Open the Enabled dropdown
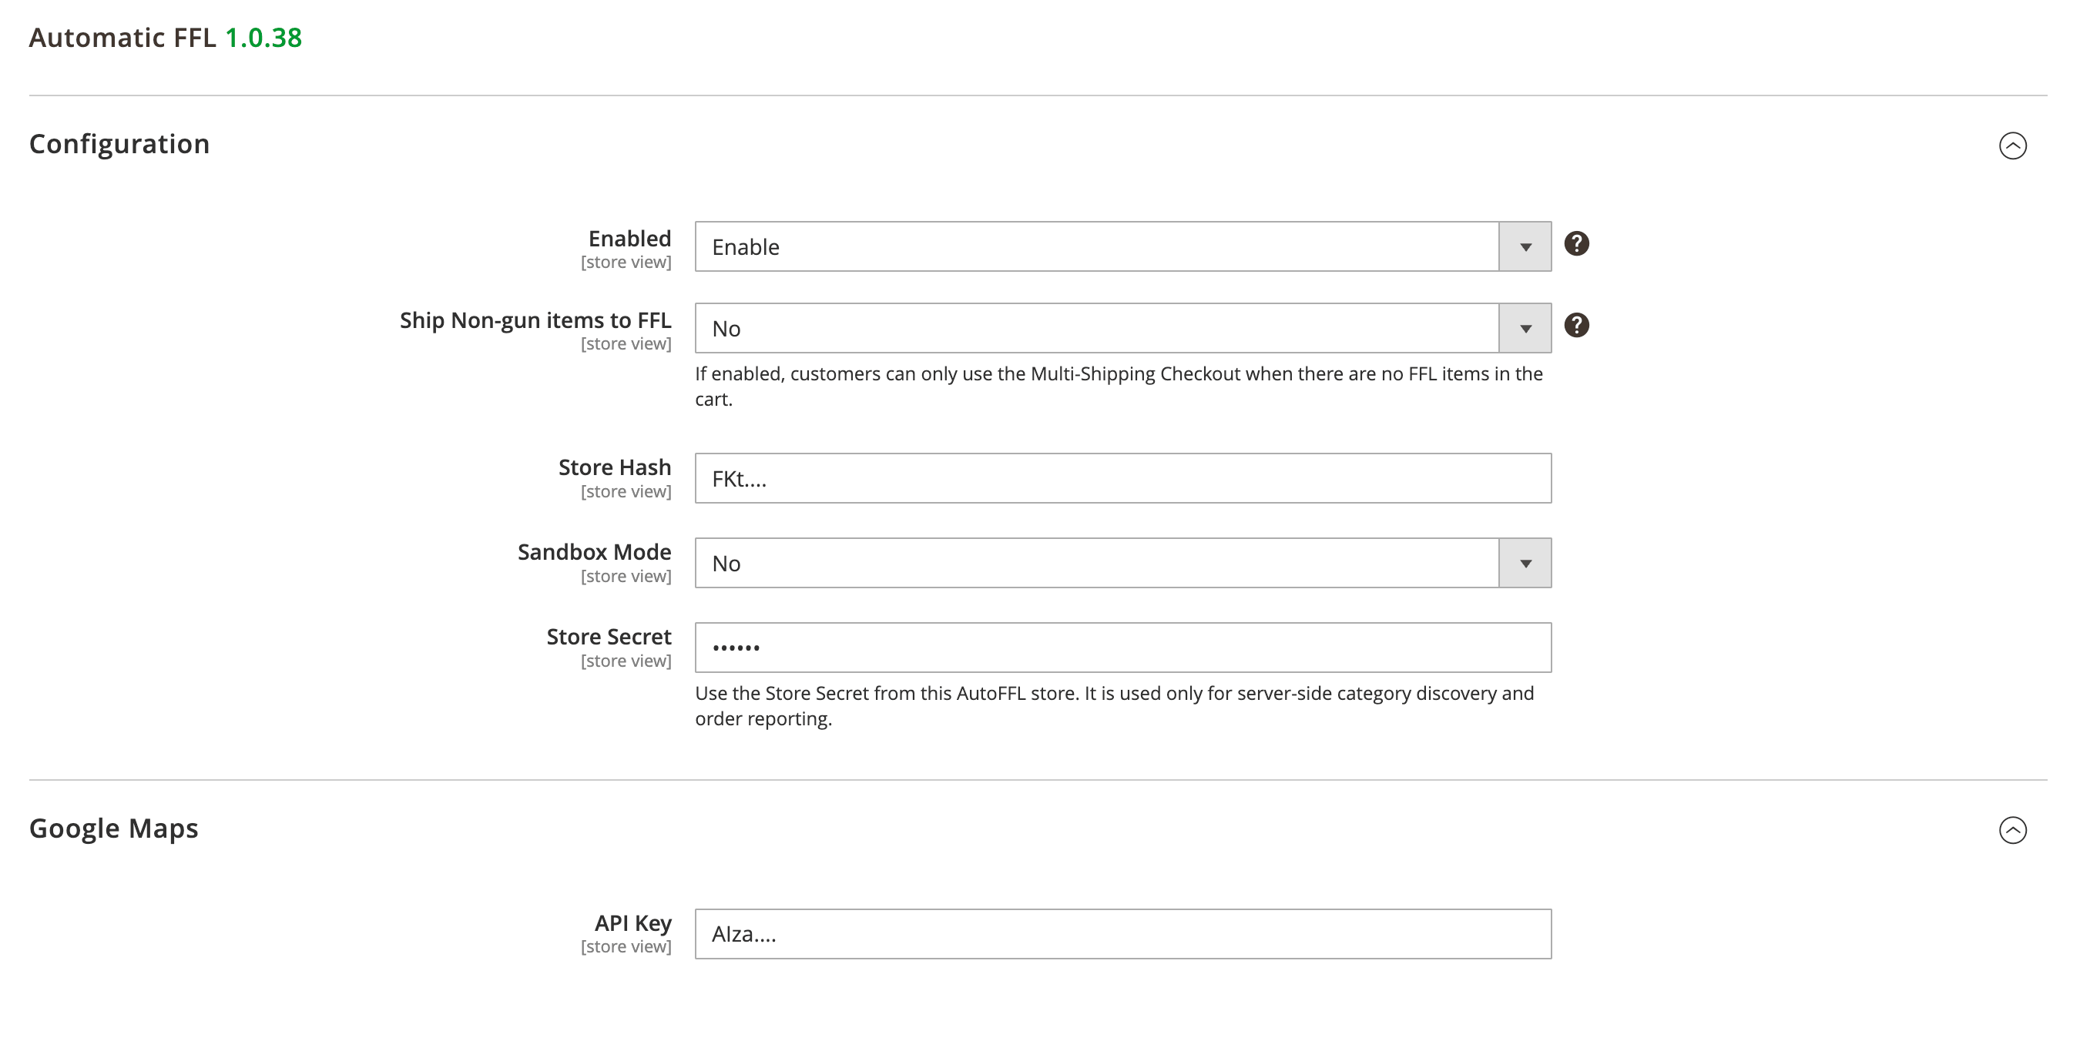The height and width of the screenshot is (1041, 2080). coord(1122,246)
